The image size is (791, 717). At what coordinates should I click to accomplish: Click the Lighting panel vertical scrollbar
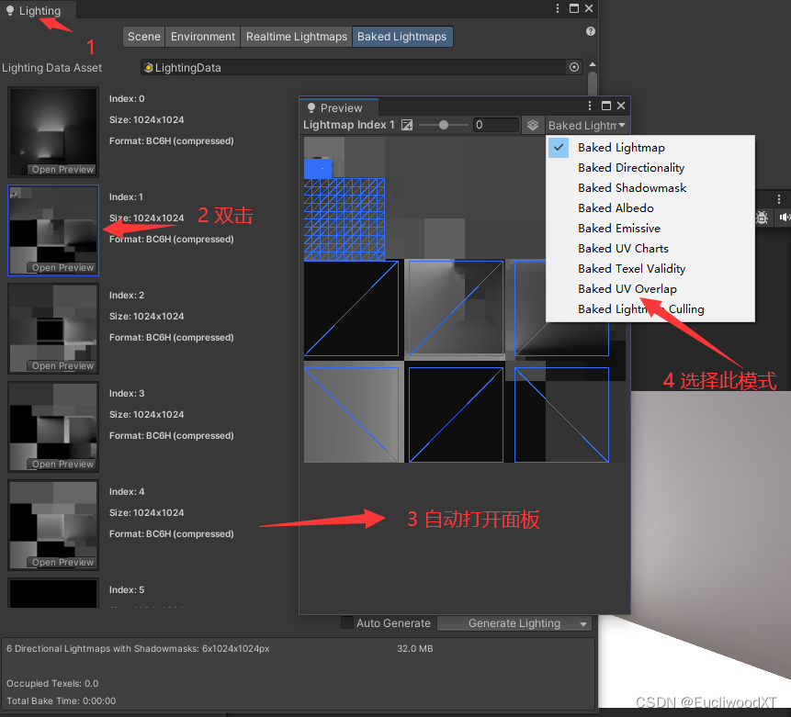coord(593,84)
